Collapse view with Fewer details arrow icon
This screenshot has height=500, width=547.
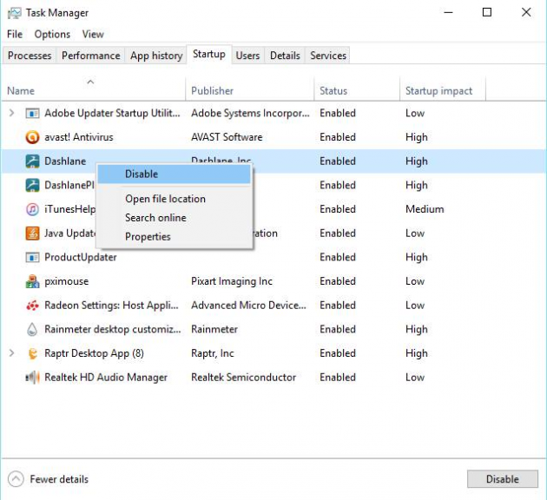pos(16,479)
